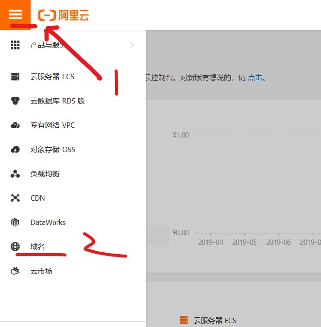
Task: Open 对象存储 OSS menu entry
Action: pos(53,150)
